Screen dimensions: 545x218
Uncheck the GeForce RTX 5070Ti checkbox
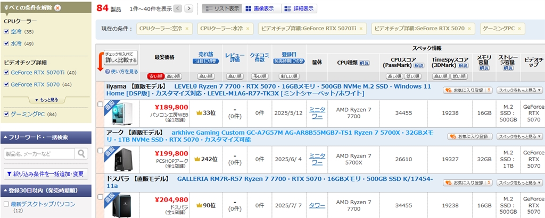[x=5, y=73]
